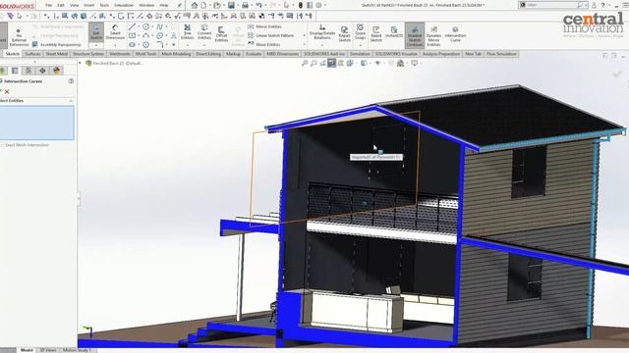Click the Intersection Curve tool

[x=455, y=34]
